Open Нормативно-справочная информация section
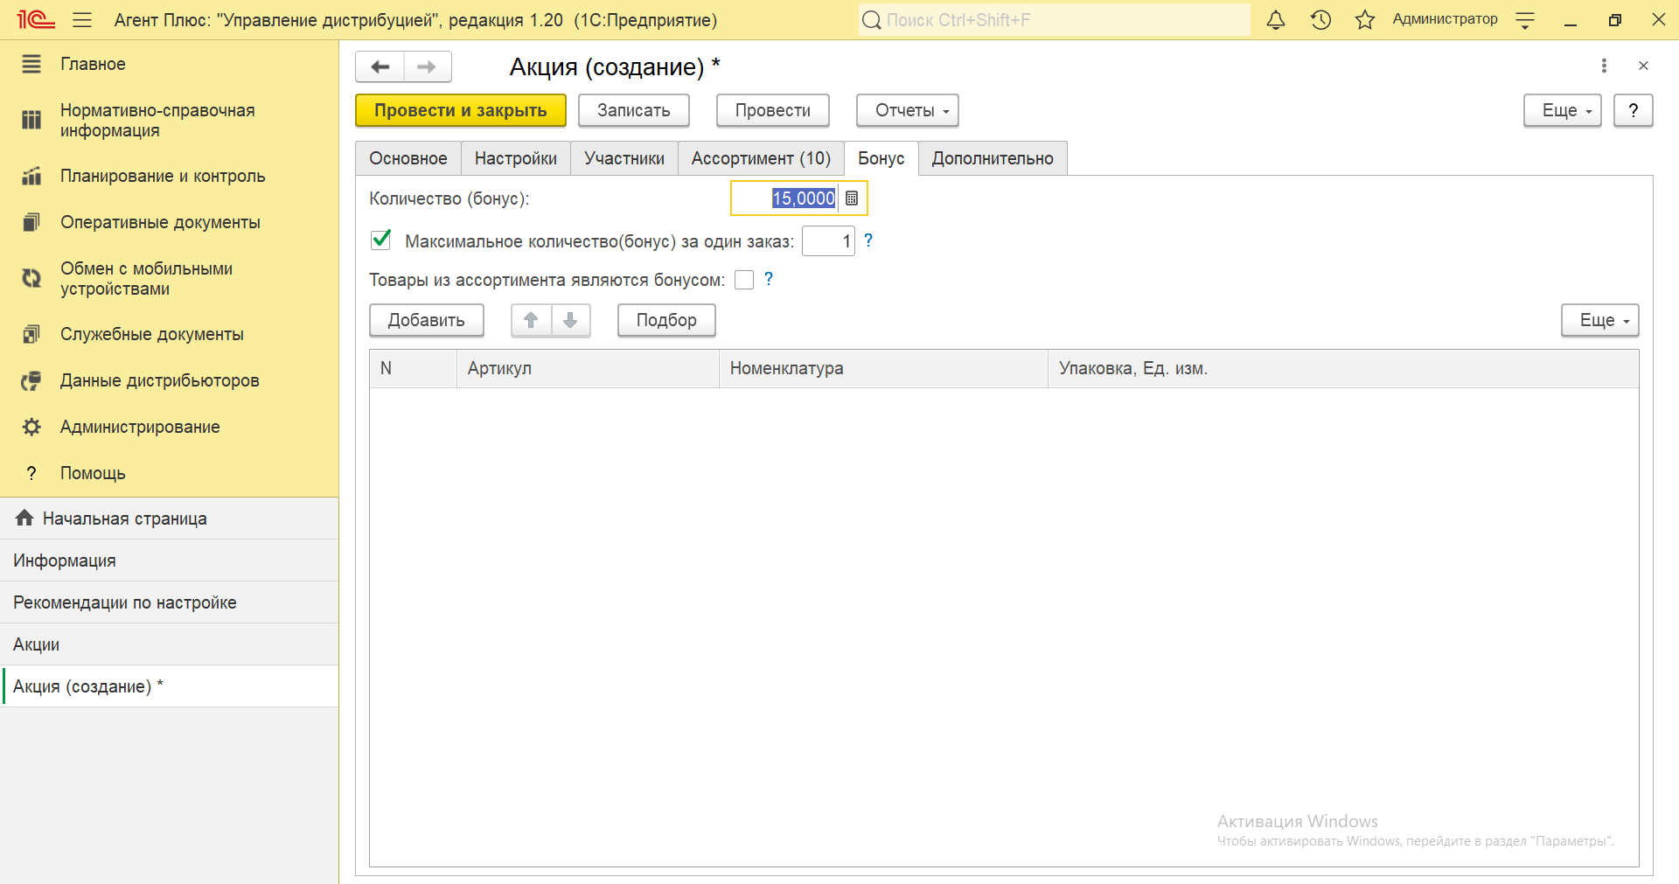This screenshot has width=1679, height=884. (169, 121)
